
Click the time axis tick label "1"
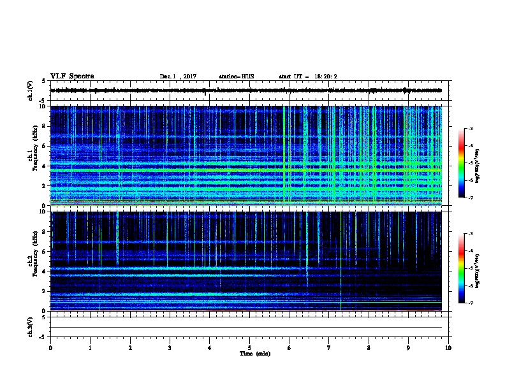tap(90, 348)
